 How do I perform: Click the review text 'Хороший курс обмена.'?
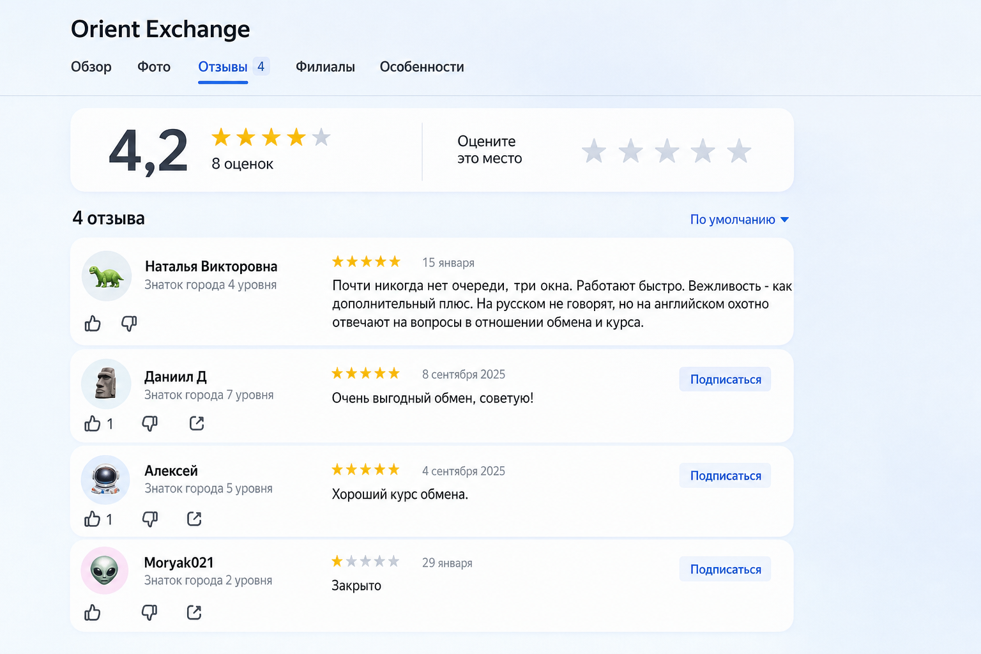click(400, 494)
